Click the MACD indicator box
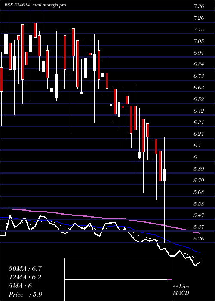The width and height of the screenshot is (215, 301). coord(118,279)
